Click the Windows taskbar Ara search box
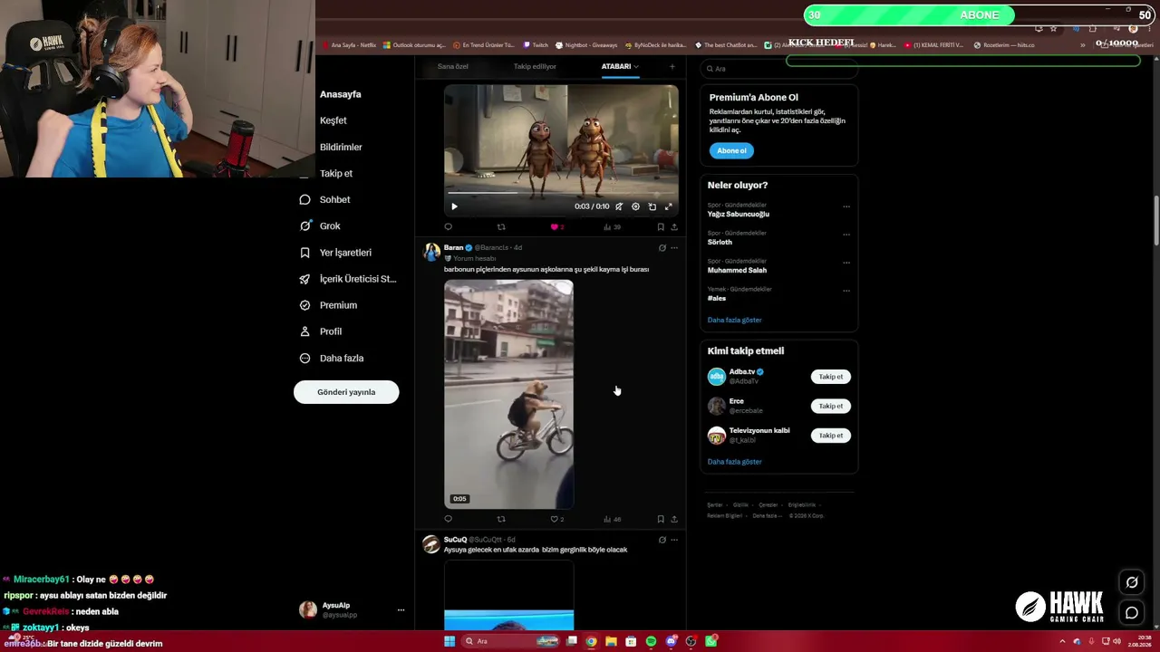Viewport: 1160px width, 652px height. coord(510,641)
